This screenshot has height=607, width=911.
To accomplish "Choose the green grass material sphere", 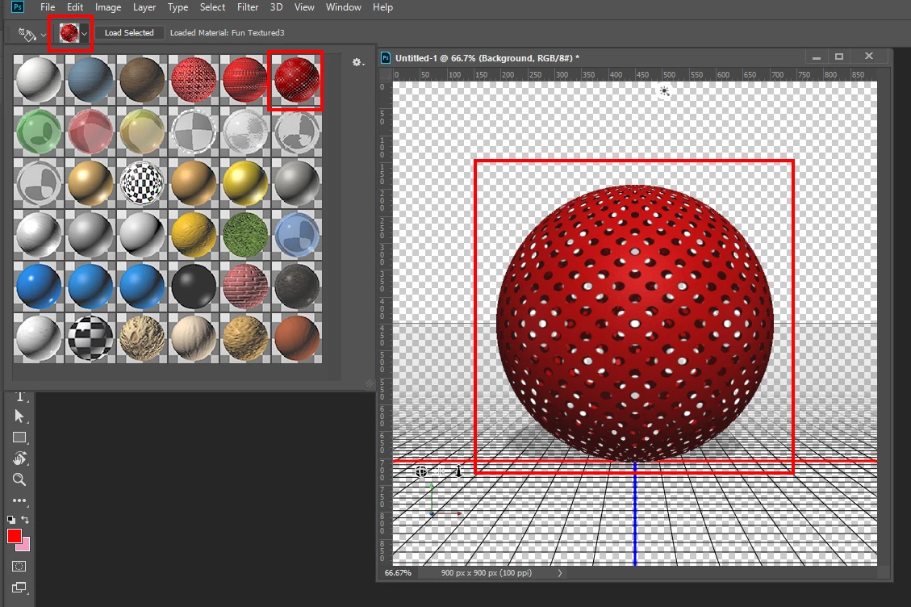I will click(245, 235).
